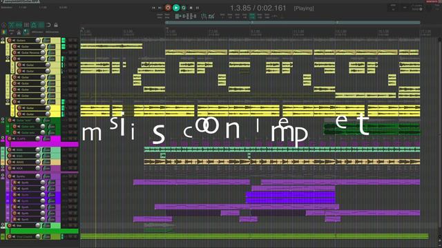The width and height of the screenshot is (442, 248).
Task: Mute the KICK track
Action: coord(14,168)
